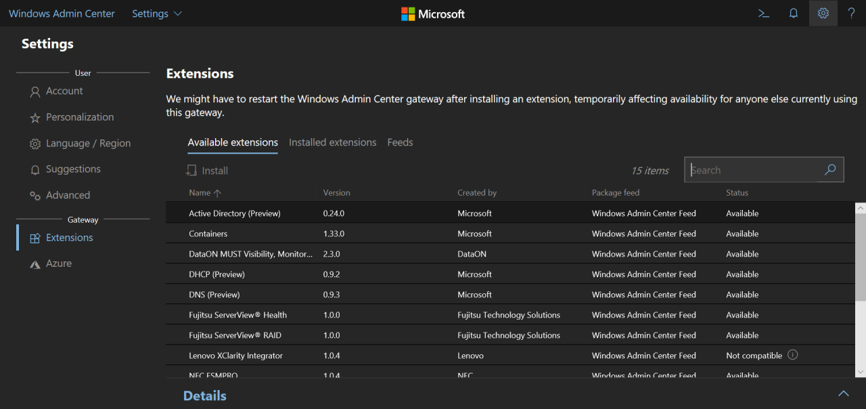The image size is (866, 409).
Task: Open the Settings dropdown in header
Action: 157,14
